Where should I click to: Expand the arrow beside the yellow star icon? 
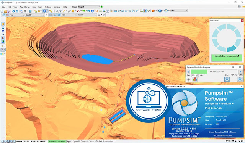[75, 11]
